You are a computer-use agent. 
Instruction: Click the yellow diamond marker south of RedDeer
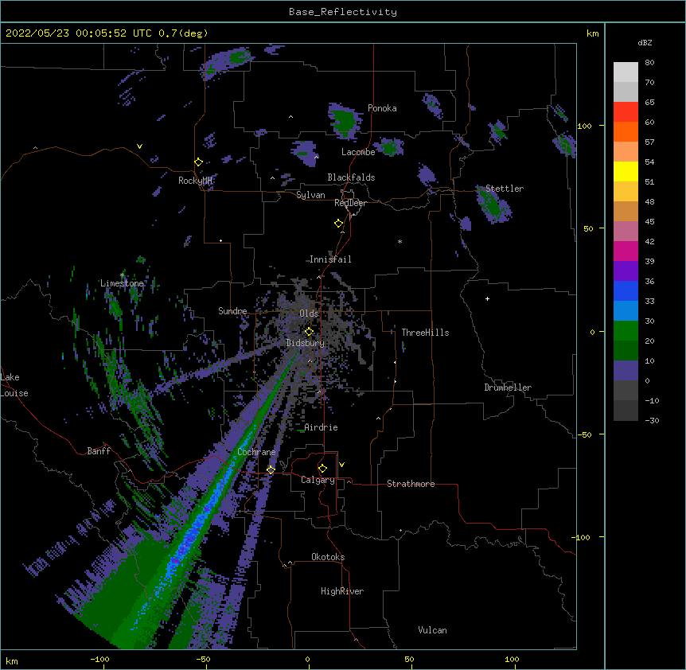point(338,224)
